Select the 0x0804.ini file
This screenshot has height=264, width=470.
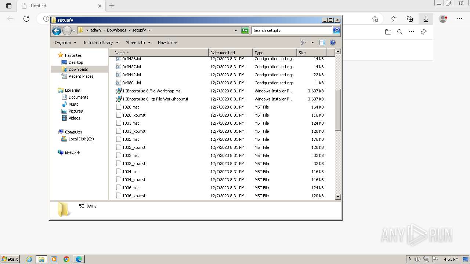tap(131, 83)
